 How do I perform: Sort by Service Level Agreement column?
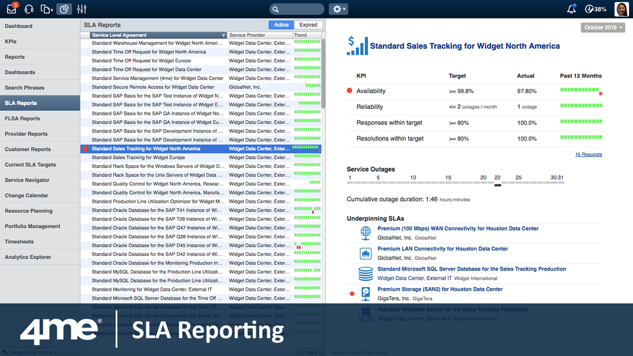pyautogui.click(x=158, y=35)
